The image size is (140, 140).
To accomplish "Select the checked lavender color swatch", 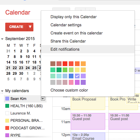I will coord(77,76).
